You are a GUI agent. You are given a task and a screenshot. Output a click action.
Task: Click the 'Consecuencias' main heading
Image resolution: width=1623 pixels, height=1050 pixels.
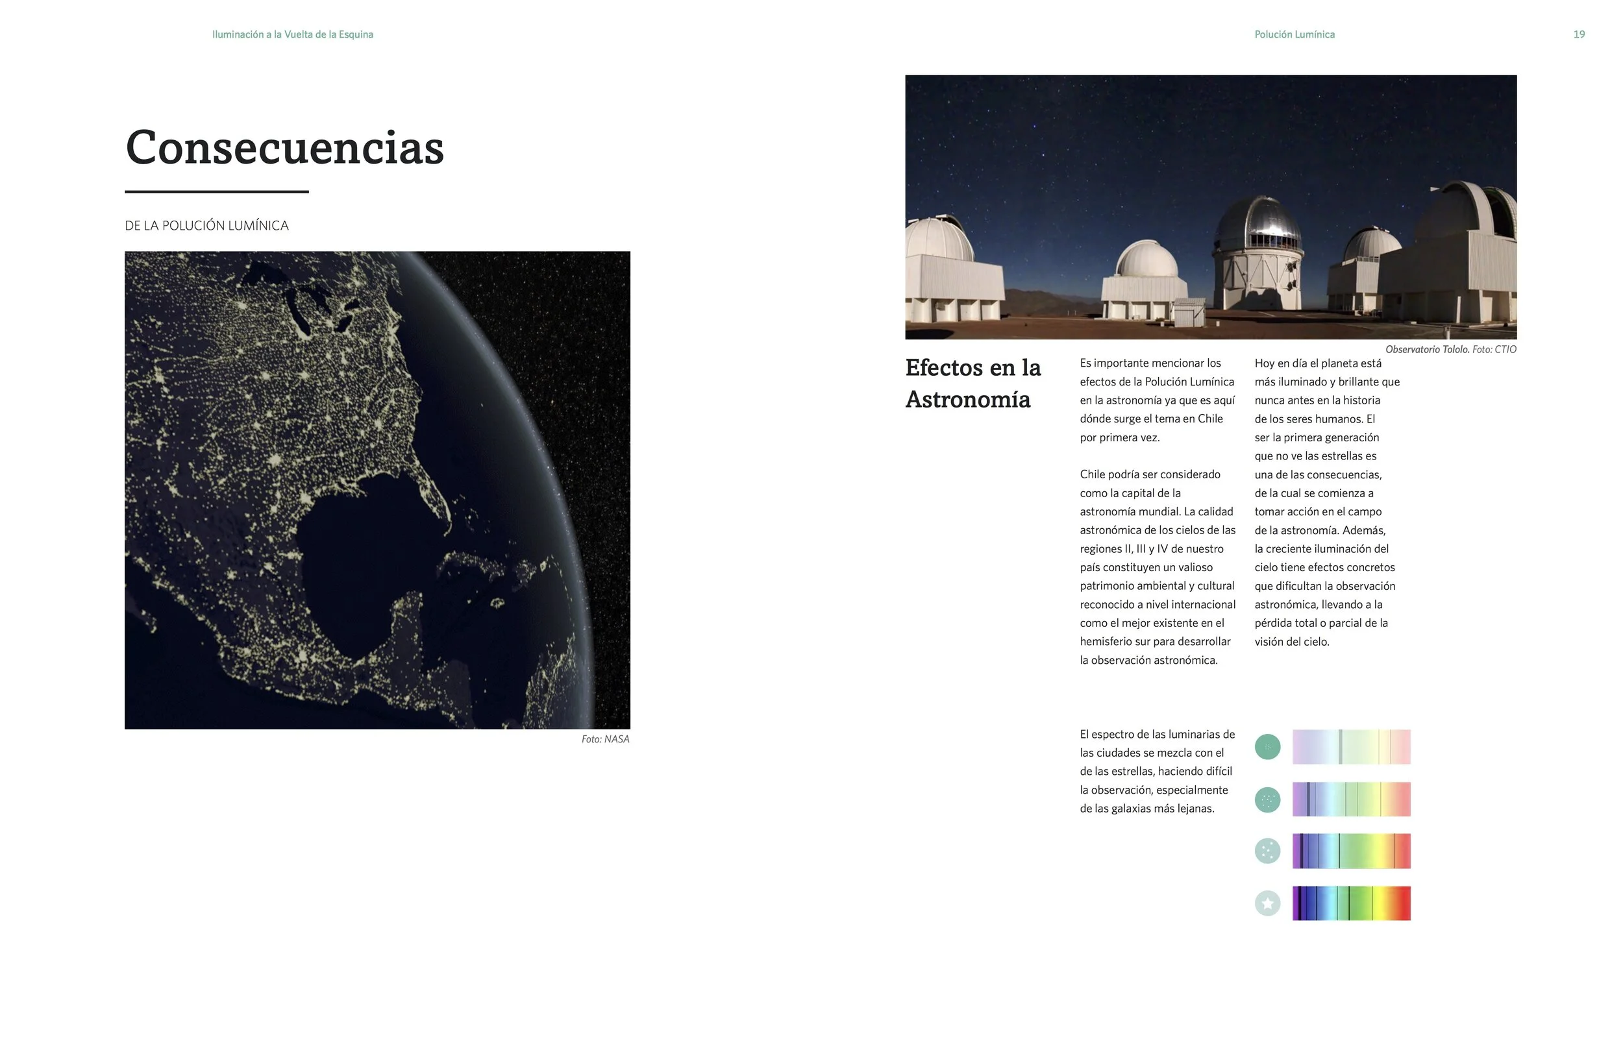(284, 147)
